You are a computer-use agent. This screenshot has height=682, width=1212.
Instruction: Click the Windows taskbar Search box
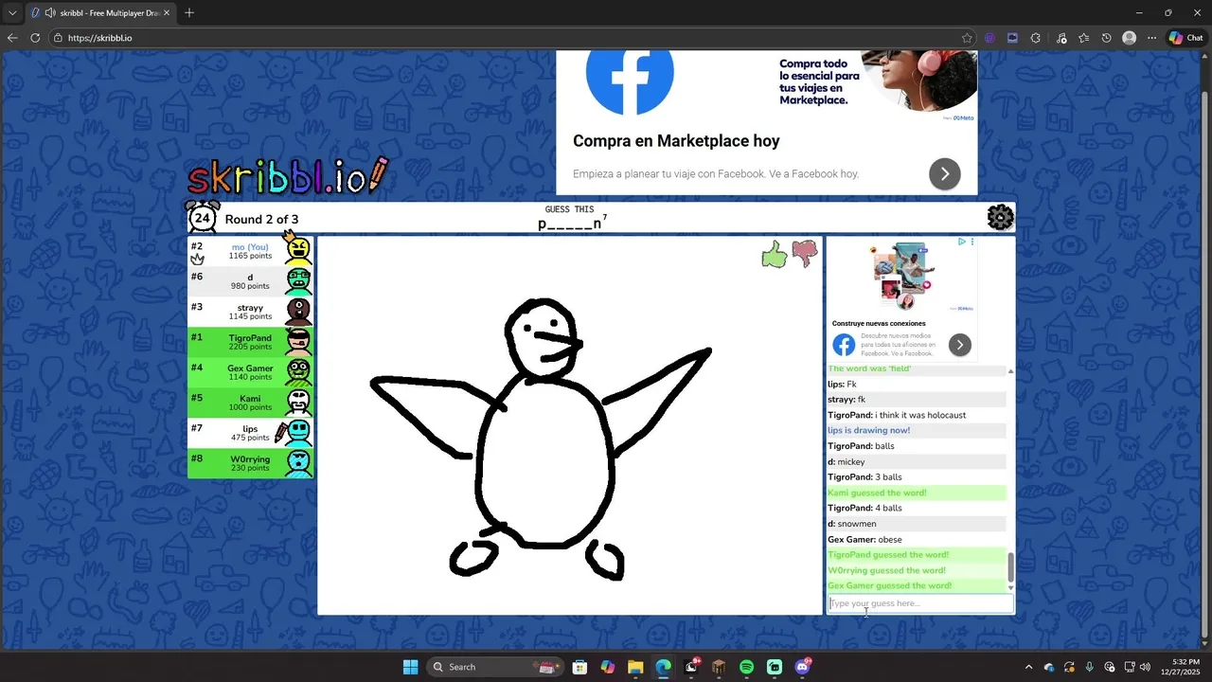493,667
